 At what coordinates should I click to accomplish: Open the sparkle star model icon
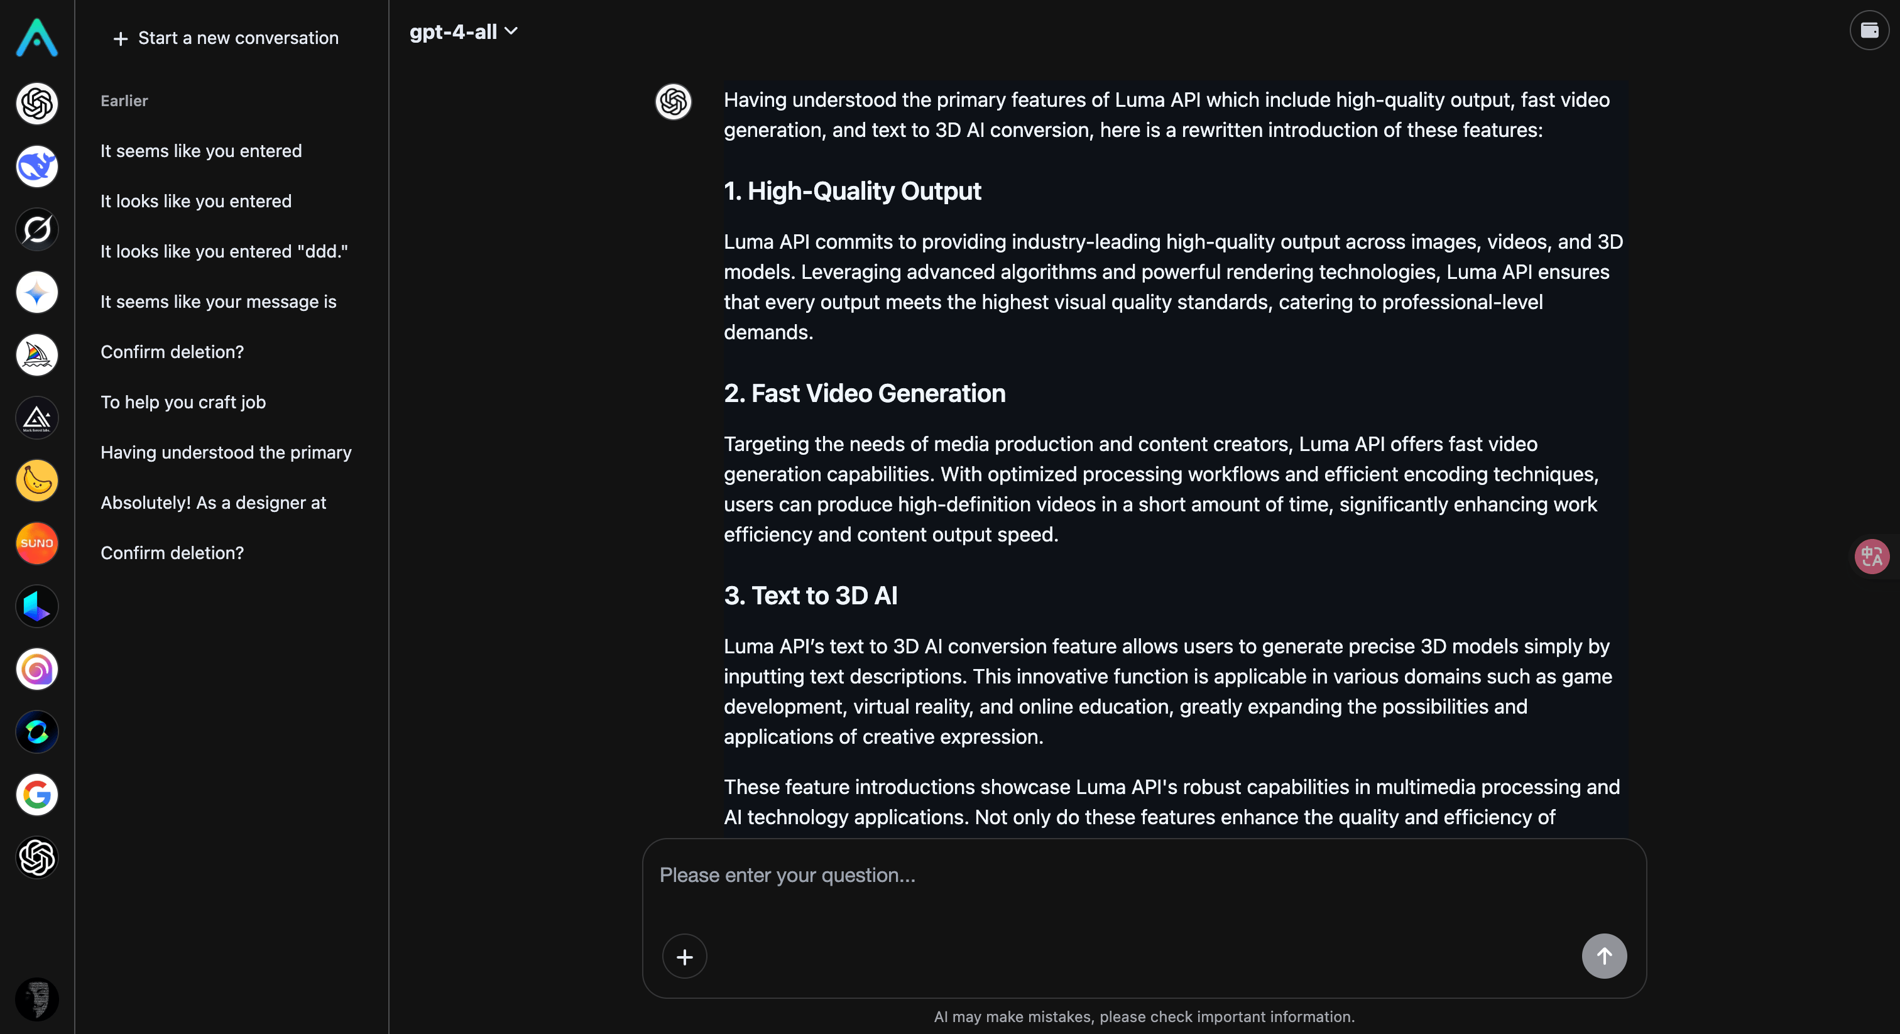(36, 292)
